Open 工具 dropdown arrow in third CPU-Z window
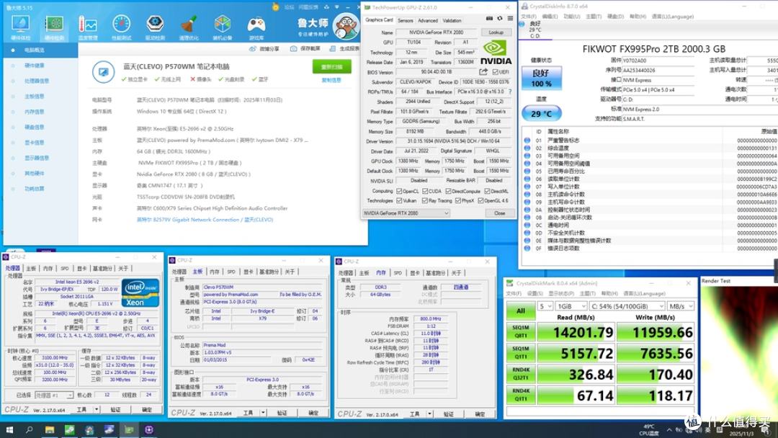This screenshot has width=778, height=438. pos(429,414)
